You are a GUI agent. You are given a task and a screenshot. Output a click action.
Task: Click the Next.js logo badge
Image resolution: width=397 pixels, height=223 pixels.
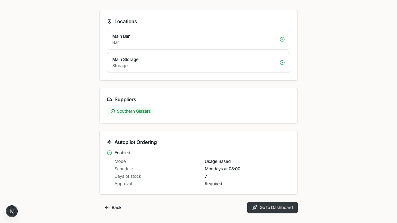coord(12,211)
